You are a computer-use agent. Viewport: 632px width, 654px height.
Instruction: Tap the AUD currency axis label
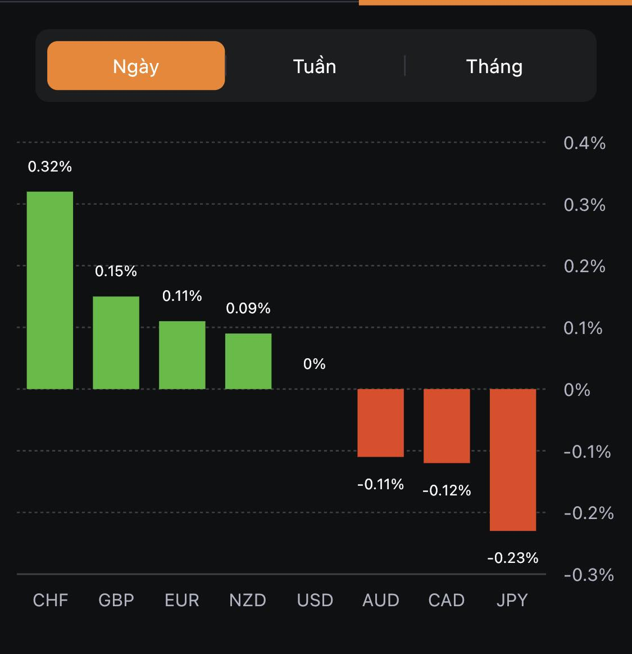click(381, 600)
